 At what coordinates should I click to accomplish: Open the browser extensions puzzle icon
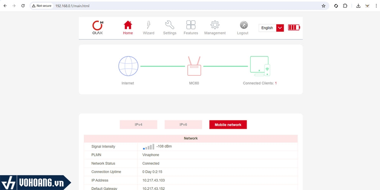[345, 6]
